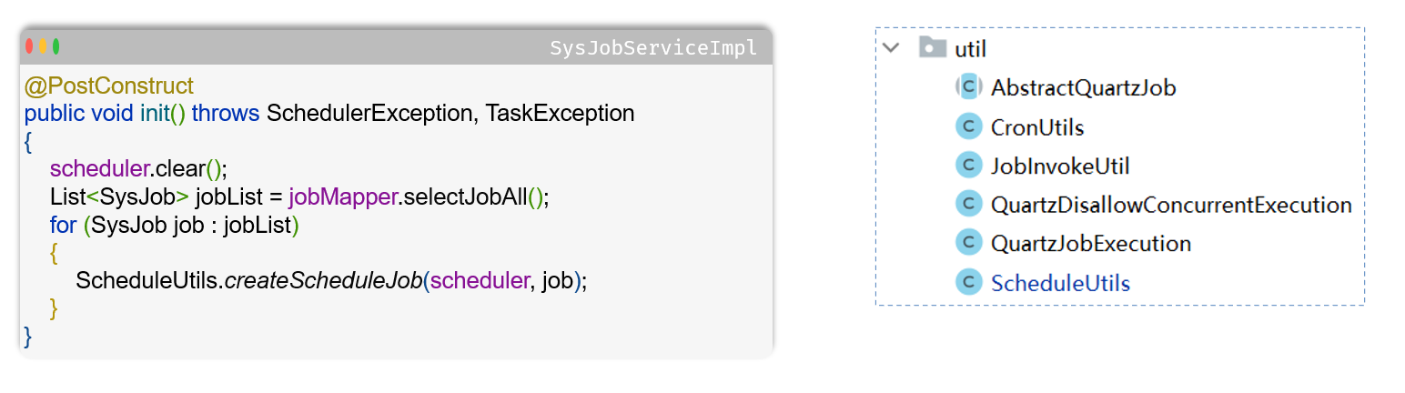Select QuartzDisallowConcurrentExecution in the tree
The width and height of the screenshot is (1405, 393).
click(x=1171, y=205)
